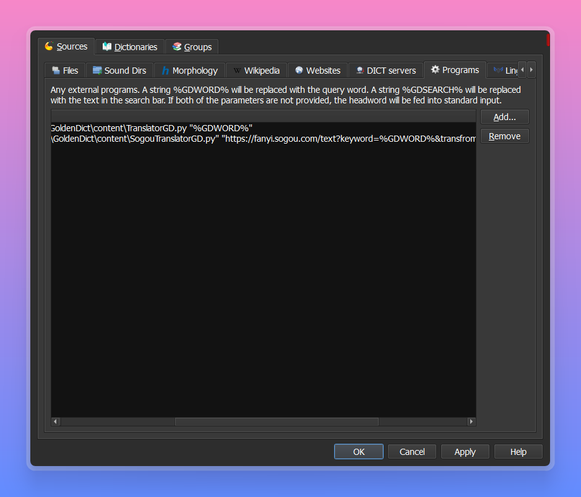The width and height of the screenshot is (581, 497).
Task: Click the Morphology 'h' icon
Action: pos(165,71)
